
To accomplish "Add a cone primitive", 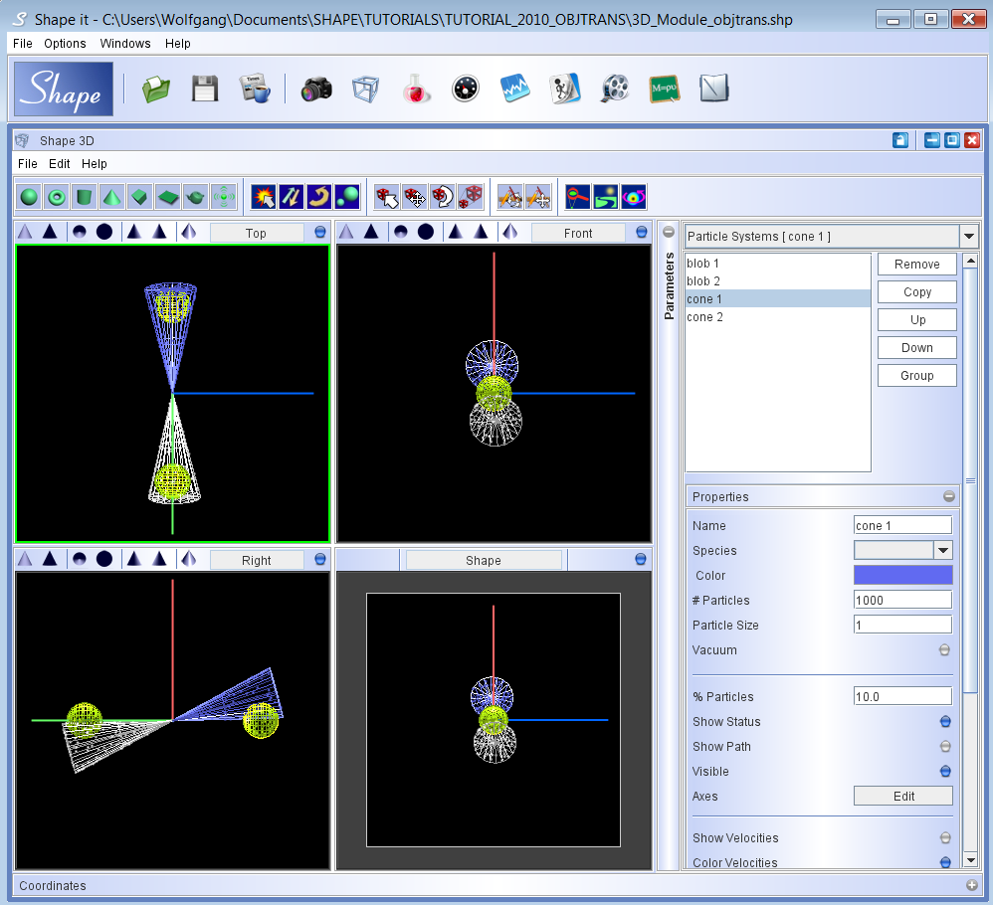I will pyautogui.click(x=112, y=197).
